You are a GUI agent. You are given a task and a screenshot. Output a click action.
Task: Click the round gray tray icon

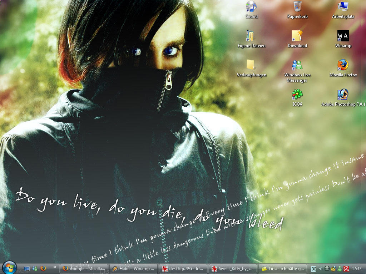[x=327, y=269]
